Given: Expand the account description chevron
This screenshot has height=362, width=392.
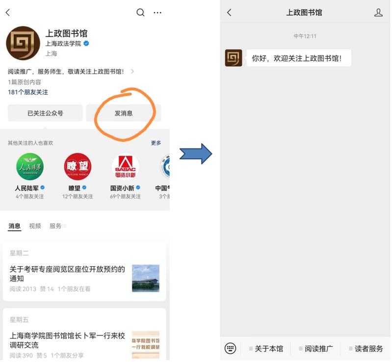Looking at the screenshot, I should [x=132, y=72].
